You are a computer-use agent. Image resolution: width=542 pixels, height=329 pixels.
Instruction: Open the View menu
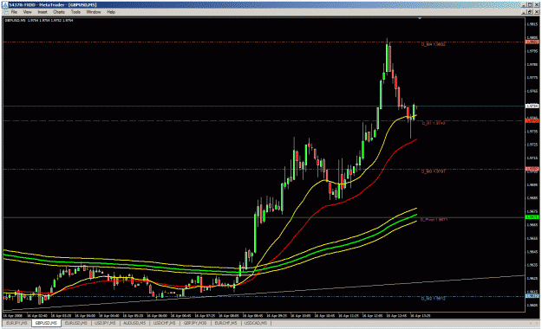[x=27, y=12]
